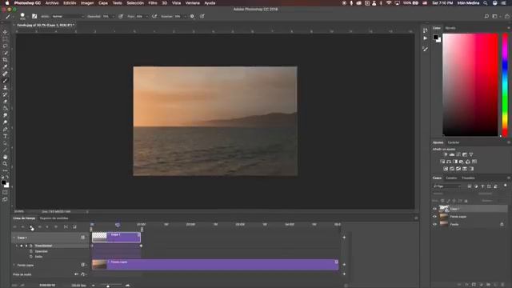
Task: Click the vertical hue slider strip
Action: tap(505, 85)
